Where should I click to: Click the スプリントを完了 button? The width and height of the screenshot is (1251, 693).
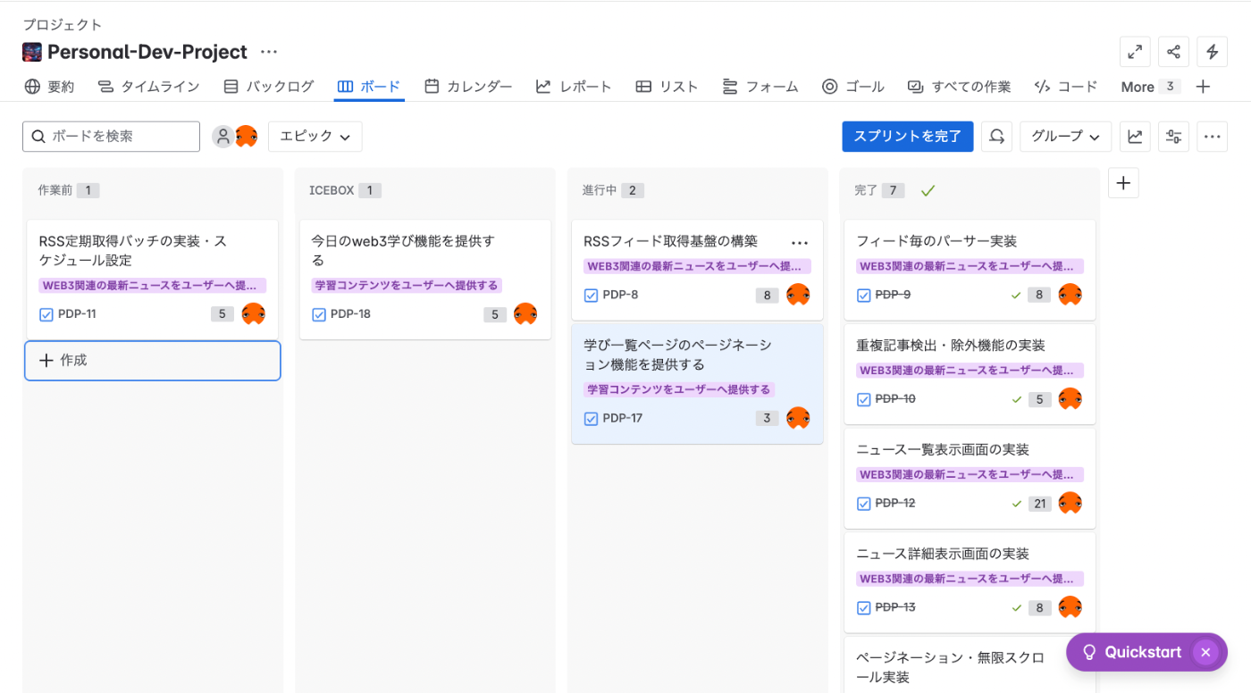pyautogui.click(x=907, y=137)
